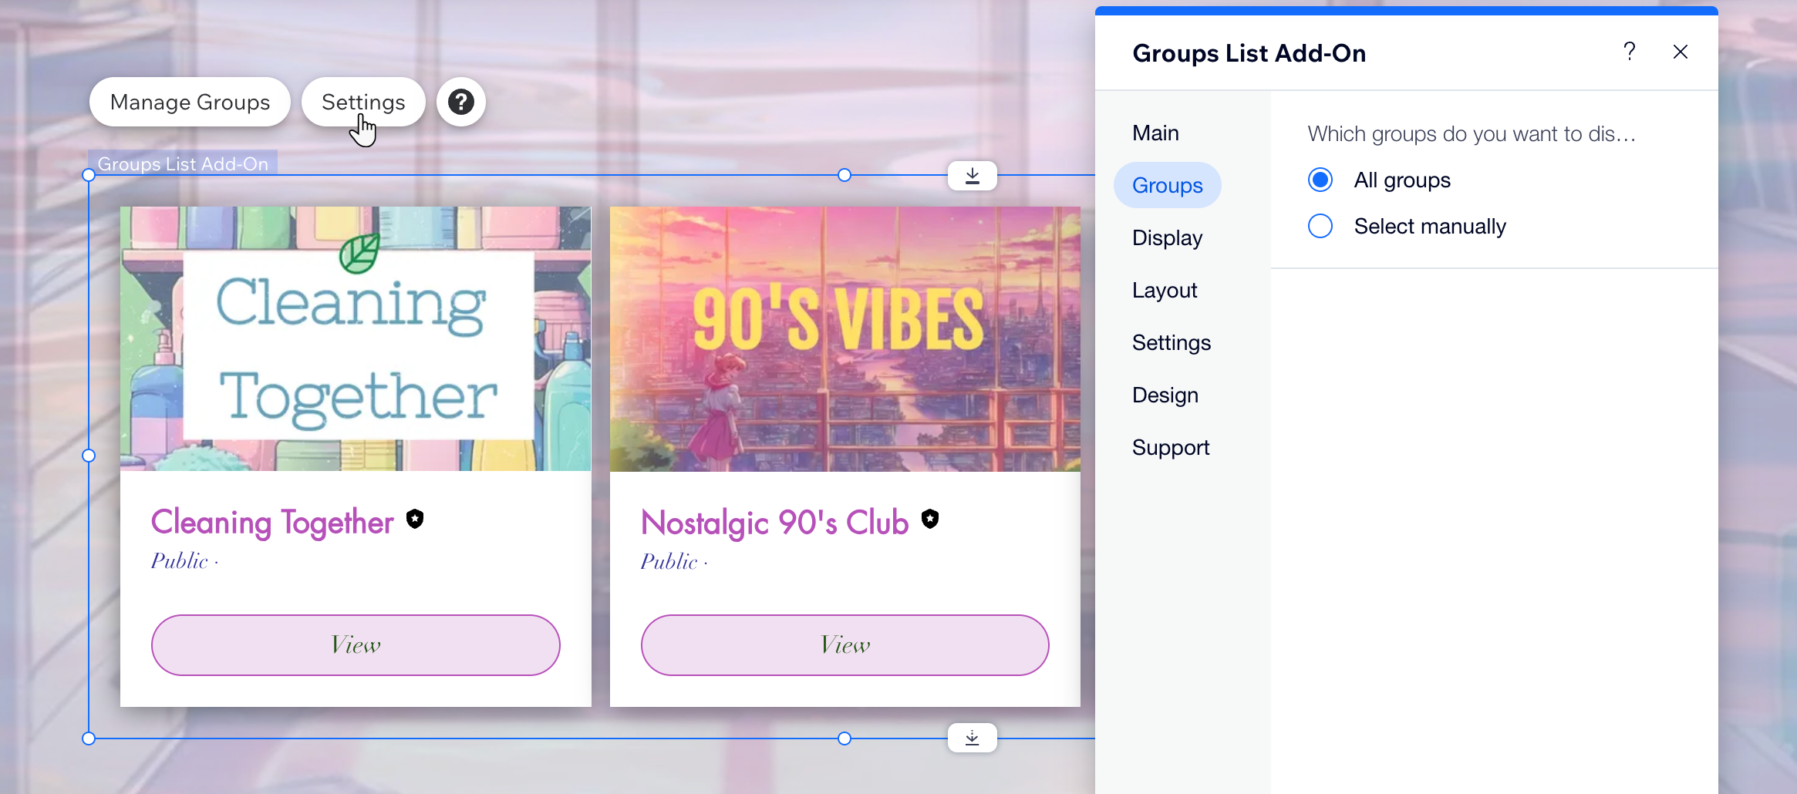
Task: Select the Support tab
Action: 1170,447
